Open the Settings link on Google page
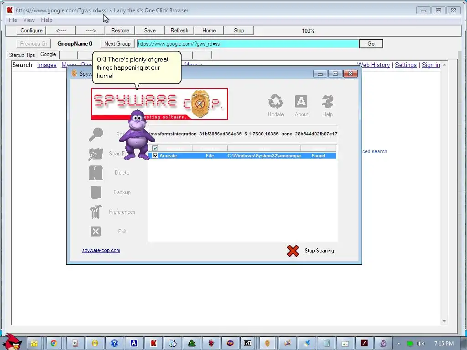Image resolution: width=467 pixels, height=350 pixels. point(405,65)
